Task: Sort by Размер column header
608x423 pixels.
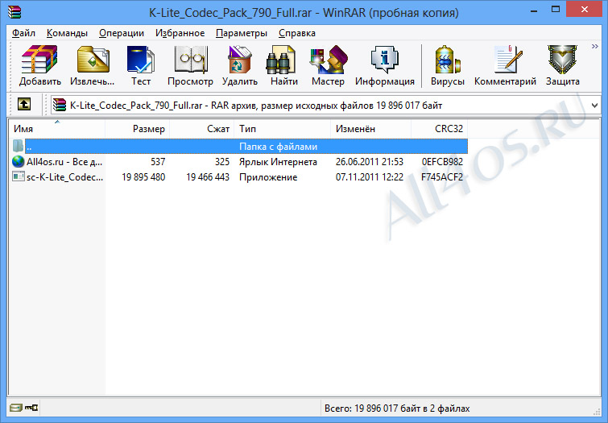Action: coord(137,129)
